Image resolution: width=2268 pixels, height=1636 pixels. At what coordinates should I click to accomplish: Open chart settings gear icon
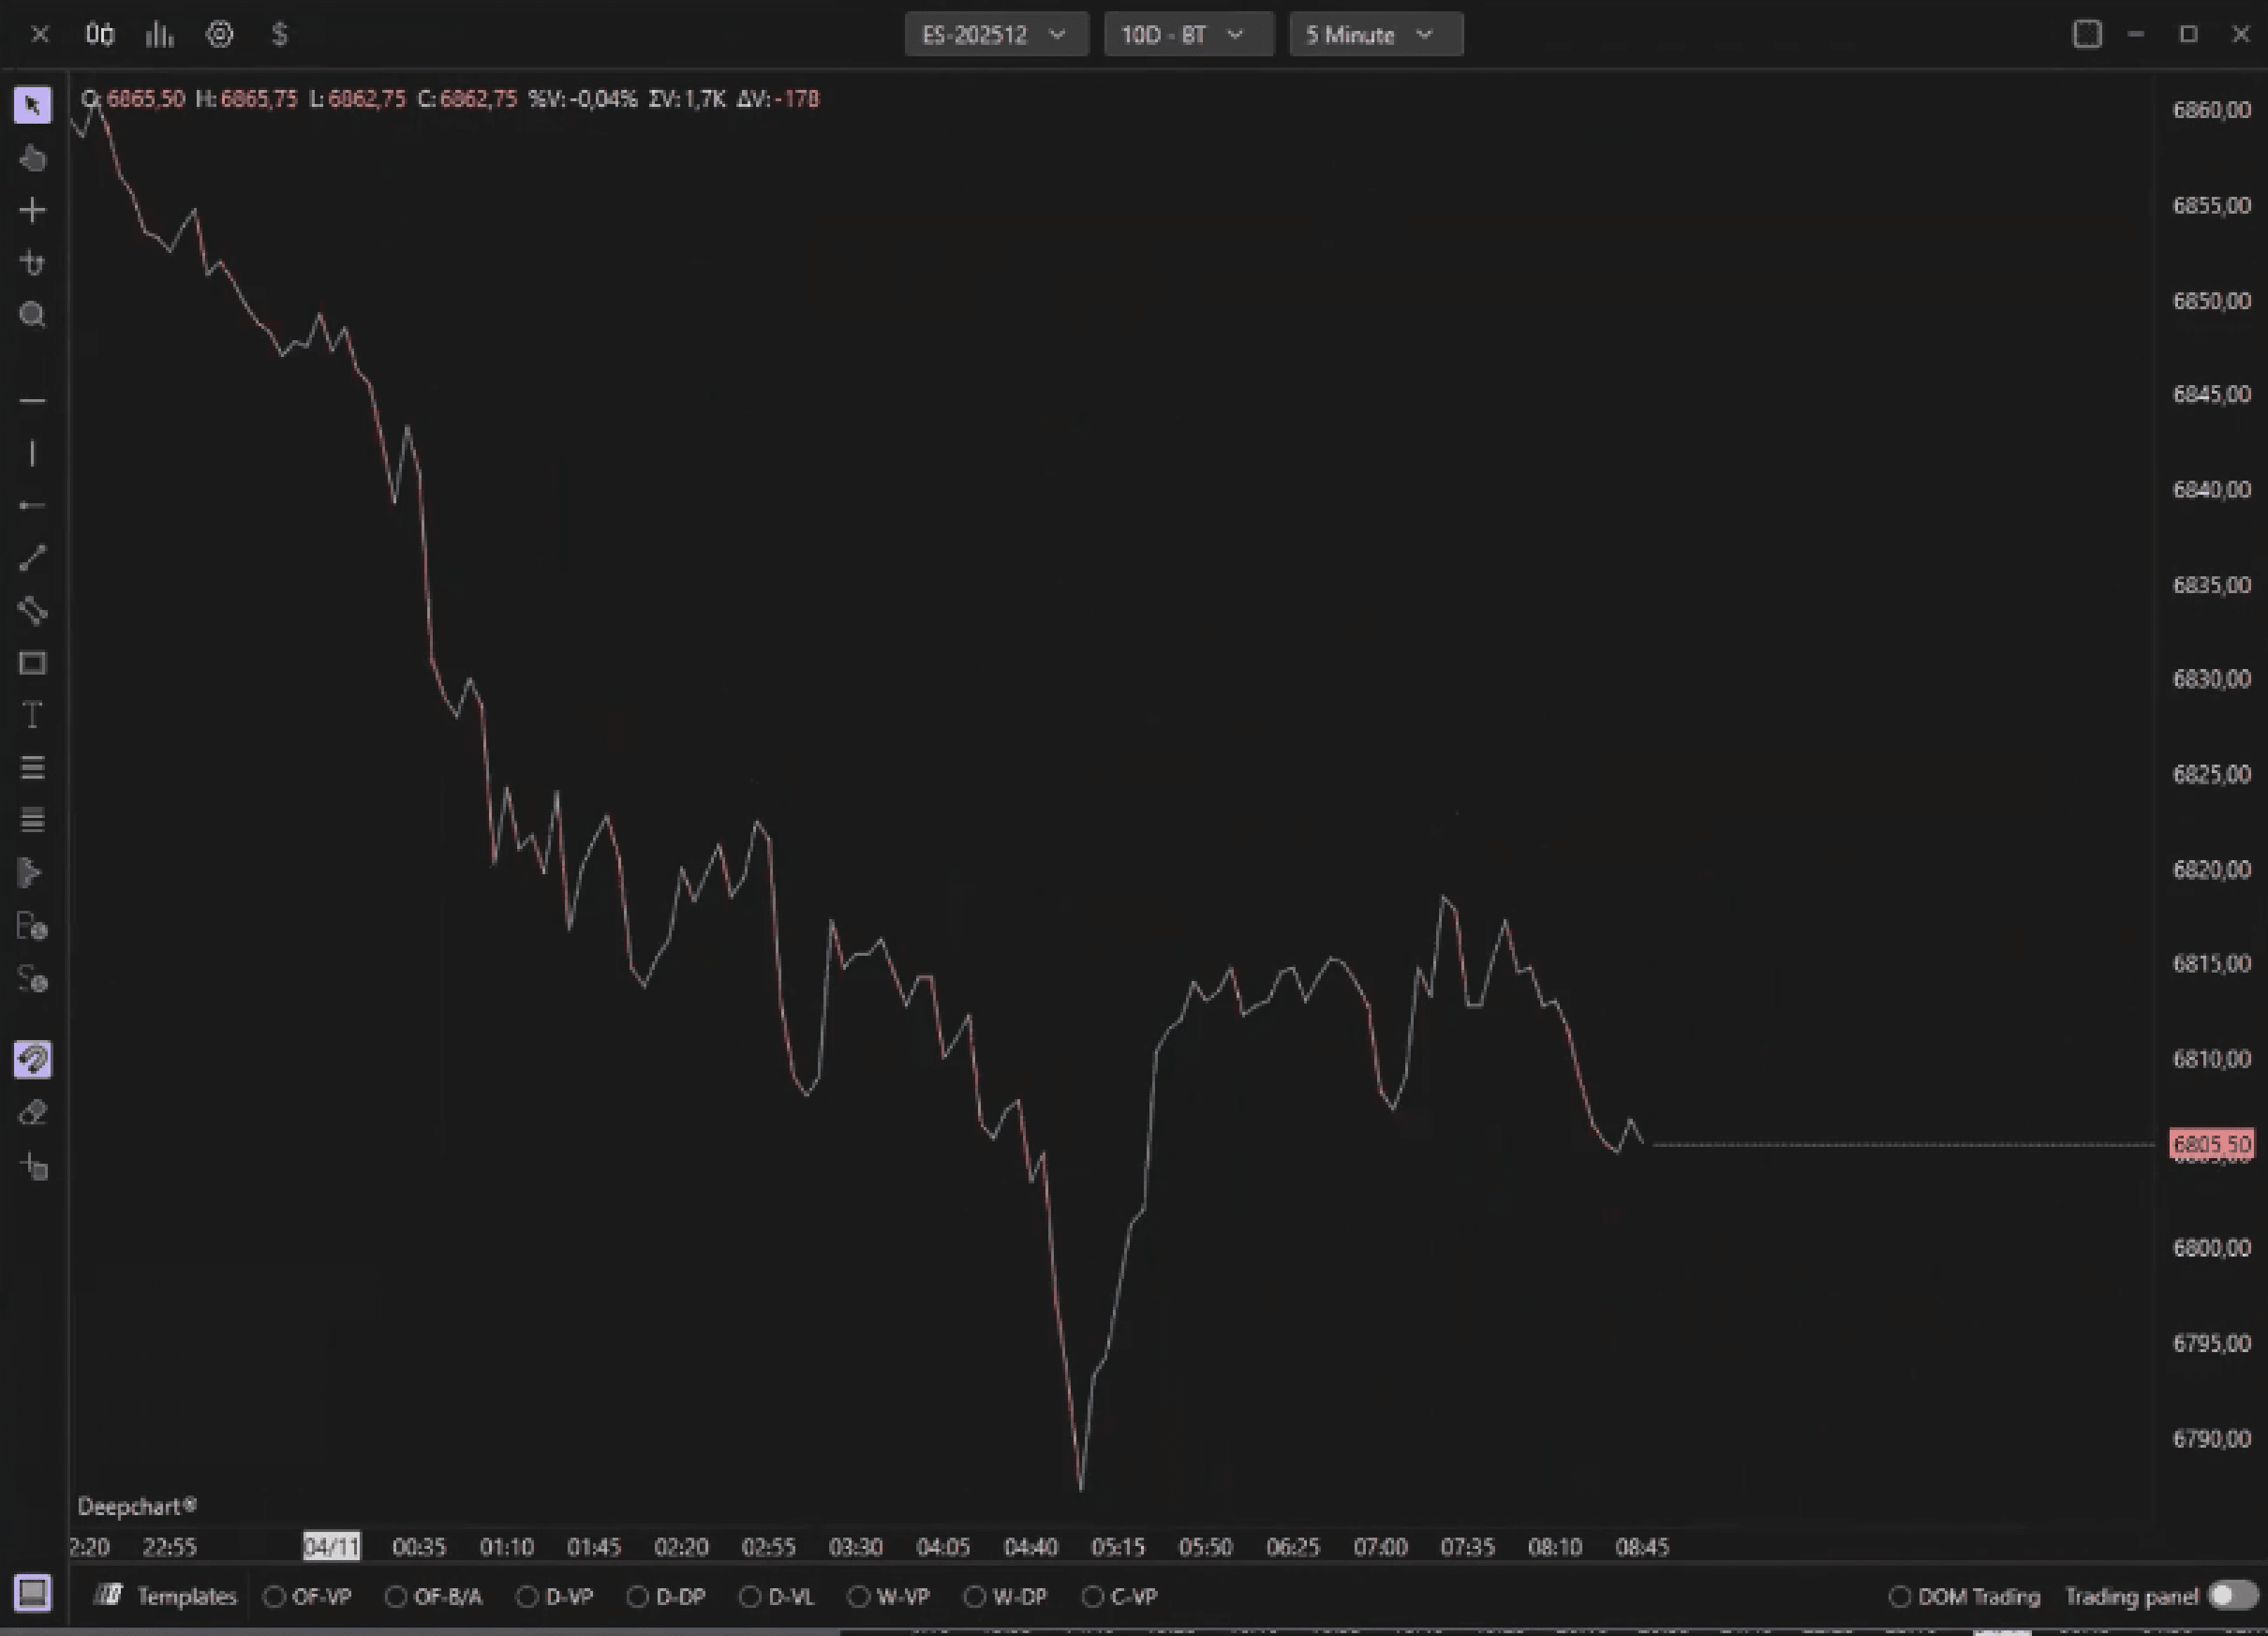(x=219, y=35)
